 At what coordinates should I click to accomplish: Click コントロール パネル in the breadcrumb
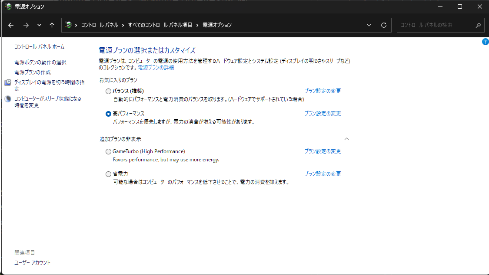[x=100, y=25]
